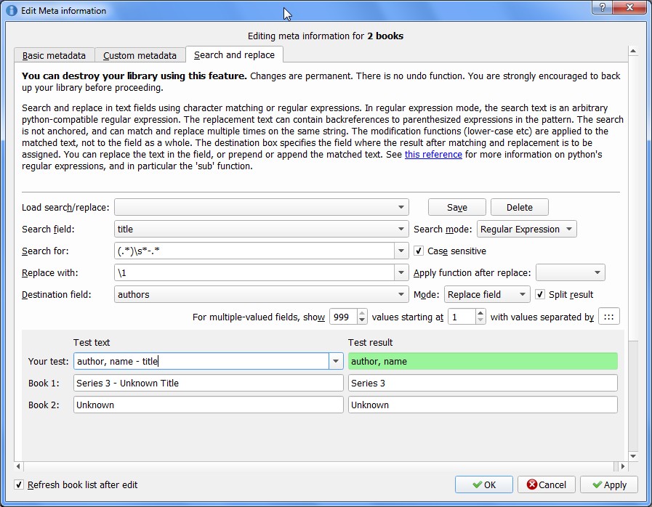Viewport: 652px width, 507px height.
Task: Close the Edit Meta information dialog
Action: 629,7
